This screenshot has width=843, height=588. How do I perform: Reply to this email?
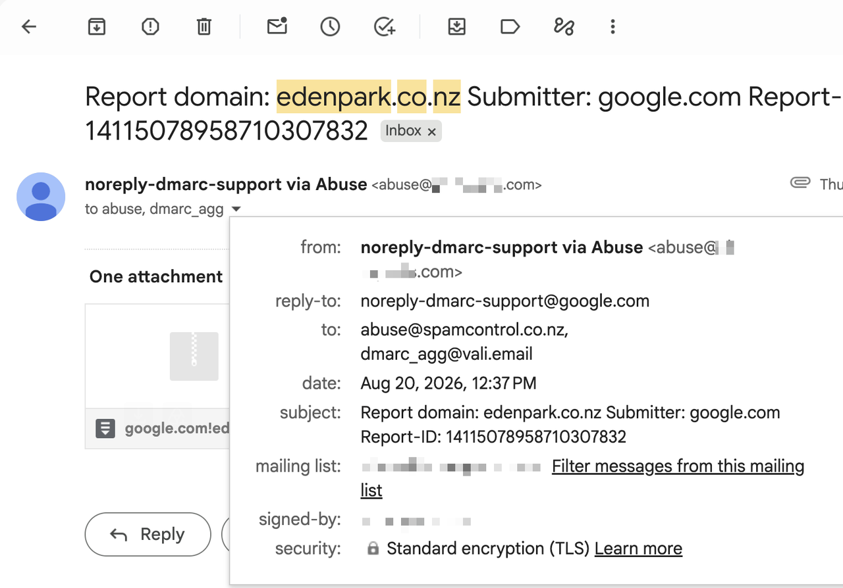(x=148, y=535)
